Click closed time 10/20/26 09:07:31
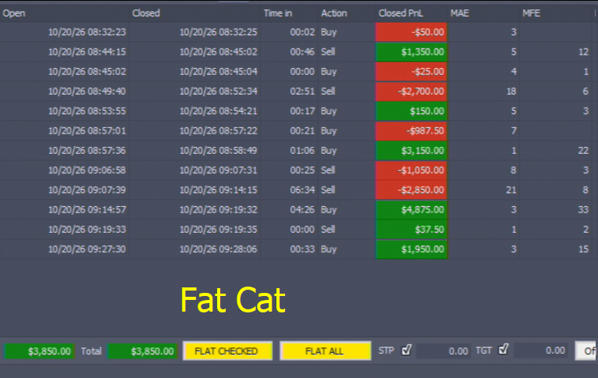Screen dimensions: 598x378 coord(219,170)
